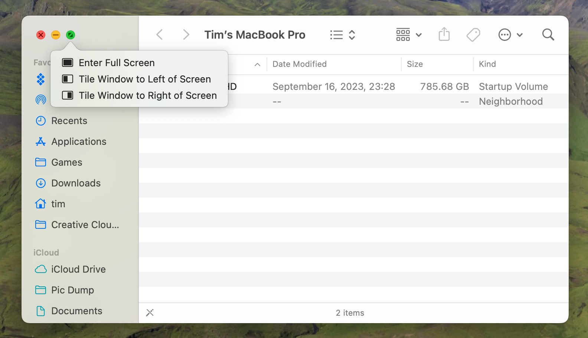
Task: Sort by the Date Modified column header
Action: 300,64
